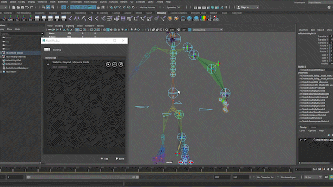Viewport: 333px width, 187px height.
Task: Open the Outliner search filter dropdown arrow
Action: click(x=42, y=34)
